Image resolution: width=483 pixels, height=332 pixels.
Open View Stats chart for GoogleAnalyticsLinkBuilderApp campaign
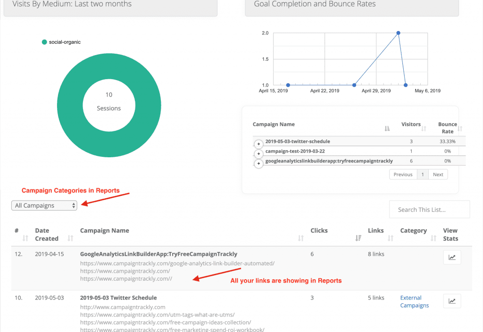(x=452, y=257)
